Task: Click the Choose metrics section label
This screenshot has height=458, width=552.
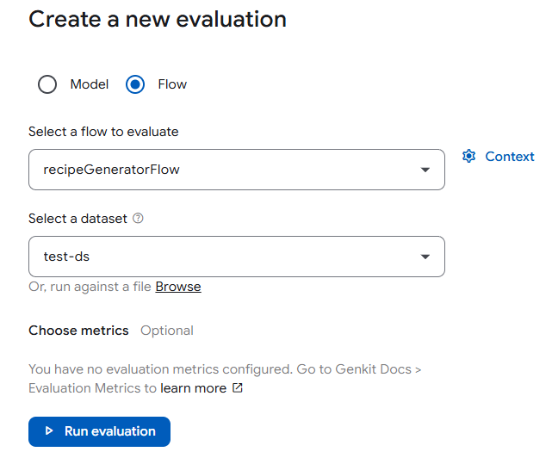Action: tap(78, 331)
